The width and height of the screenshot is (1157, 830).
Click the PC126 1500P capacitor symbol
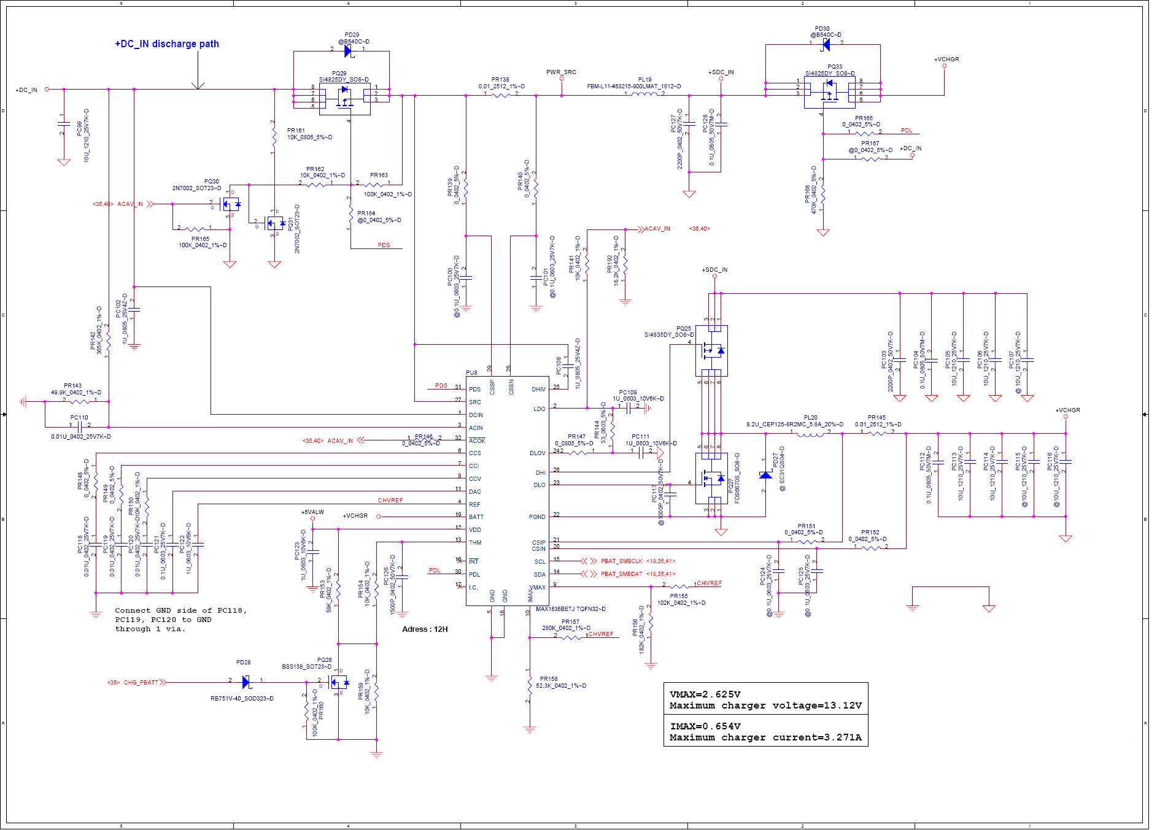(x=403, y=577)
